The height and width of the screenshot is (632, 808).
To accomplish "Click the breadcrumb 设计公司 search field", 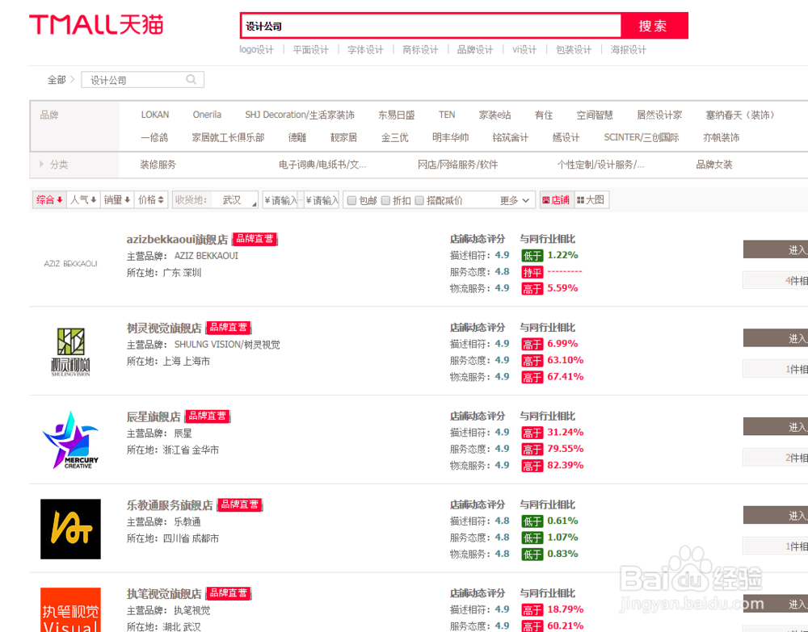I will pos(143,80).
